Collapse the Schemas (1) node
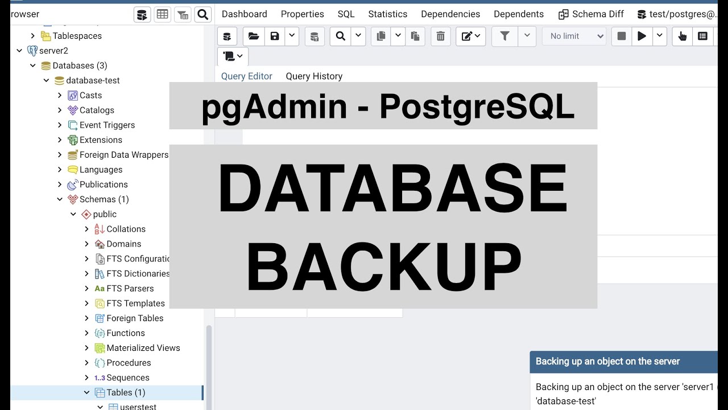Image resolution: width=728 pixels, height=410 pixels. point(60,199)
